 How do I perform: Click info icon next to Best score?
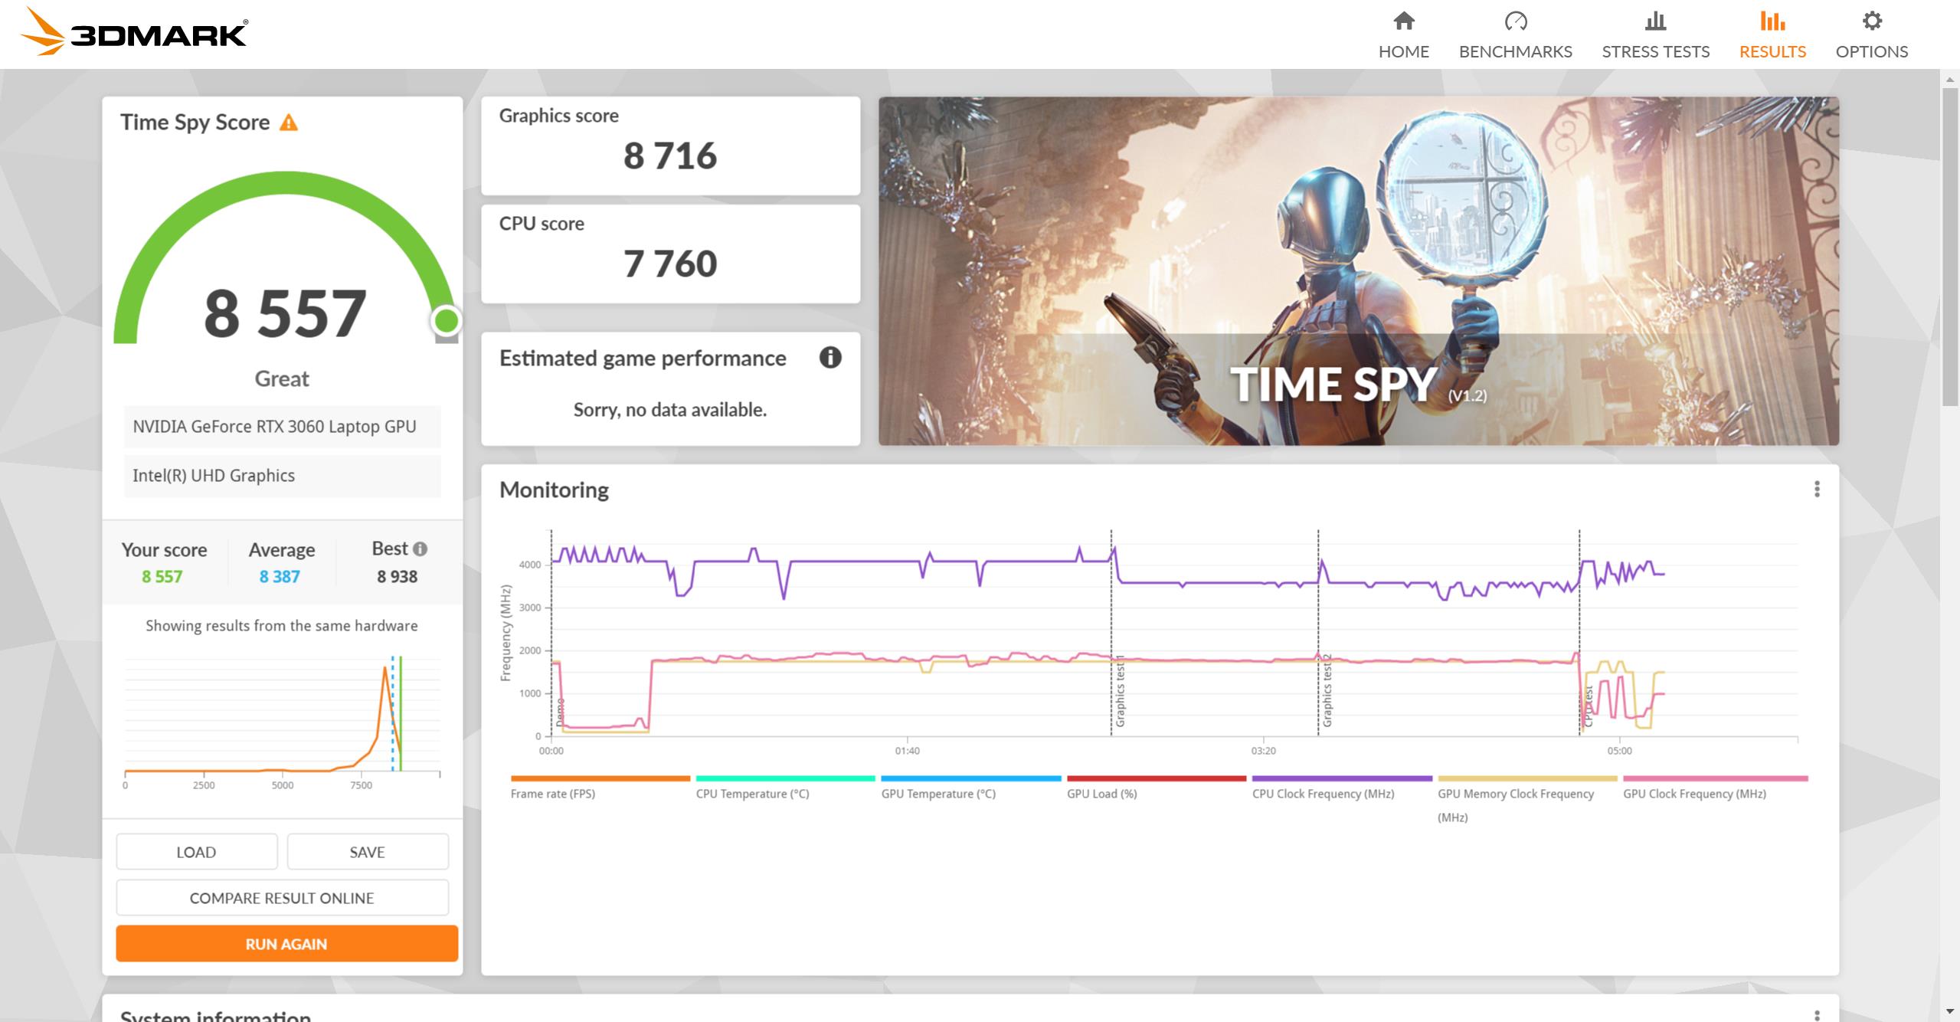coord(420,549)
